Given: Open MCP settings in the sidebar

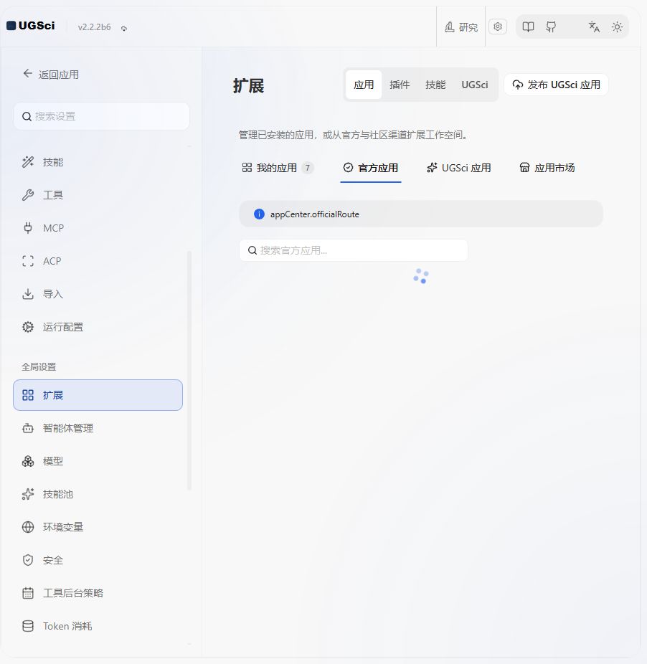Looking at the screenshot, I should click(98, 228).
